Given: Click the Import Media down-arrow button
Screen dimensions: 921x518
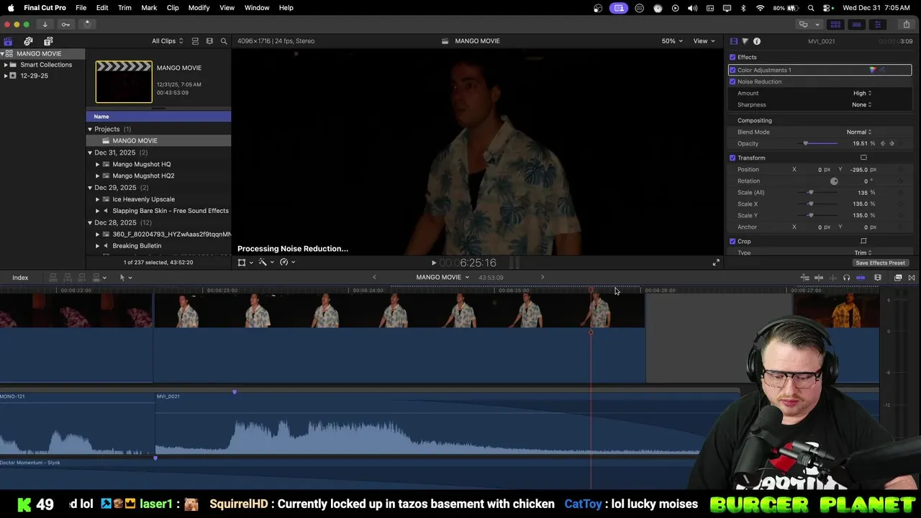Looking at the screenshot, I should coord(45,24).
